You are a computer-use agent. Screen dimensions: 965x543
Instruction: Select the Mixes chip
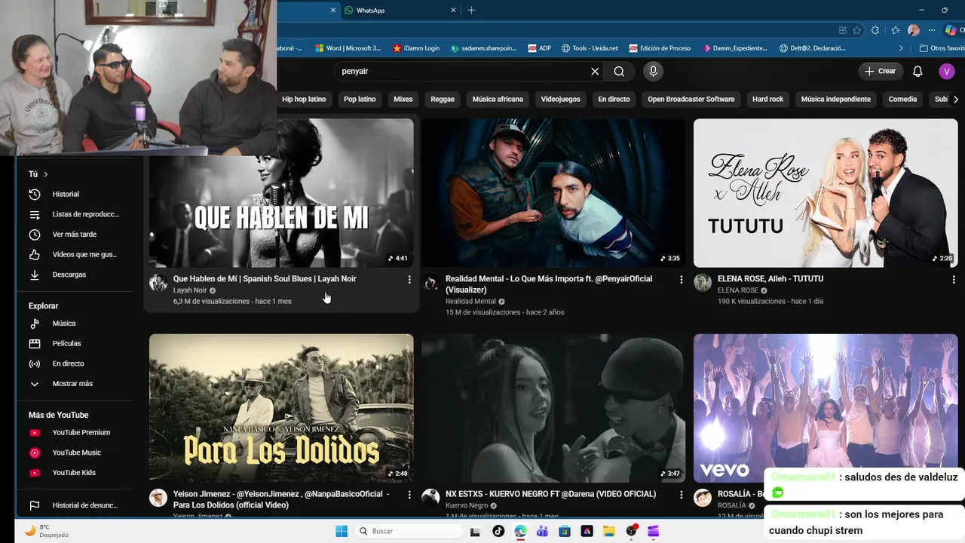pos(403,99)
